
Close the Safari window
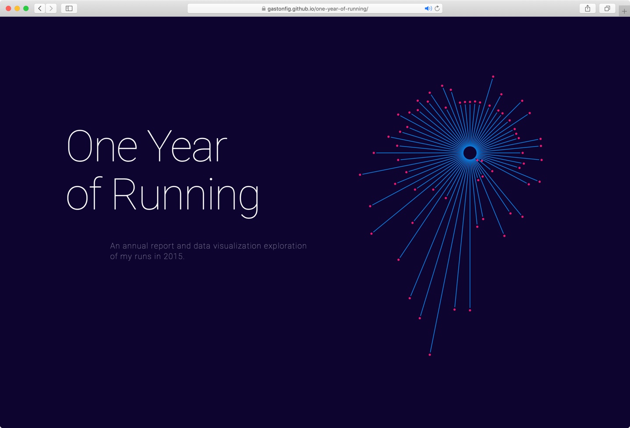(x=8, y=8)
